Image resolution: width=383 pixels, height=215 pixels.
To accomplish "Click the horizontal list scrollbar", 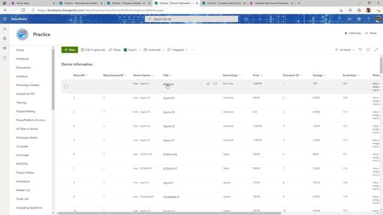I will (169, 213).
